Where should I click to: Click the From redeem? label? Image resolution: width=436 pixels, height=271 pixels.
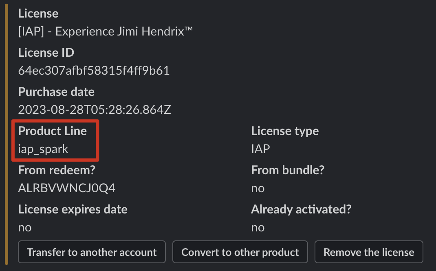coord(57,170)
